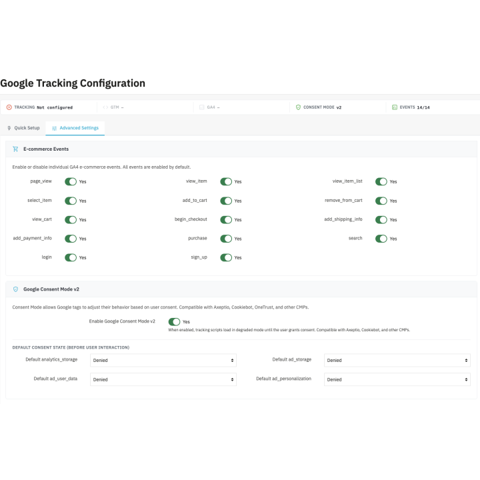
Task: Click the Default Consent State subheading
Action: [71, 347]
